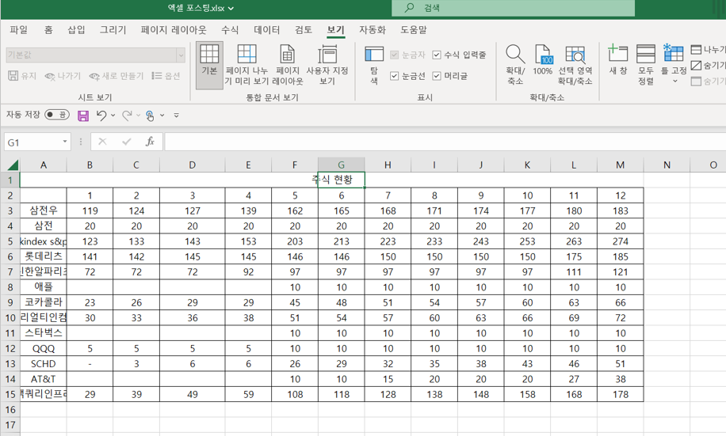The height and width of the screenshot is (436, 726).
Task: Open the Automate (자동화) tab
Action: pos(373,30)
